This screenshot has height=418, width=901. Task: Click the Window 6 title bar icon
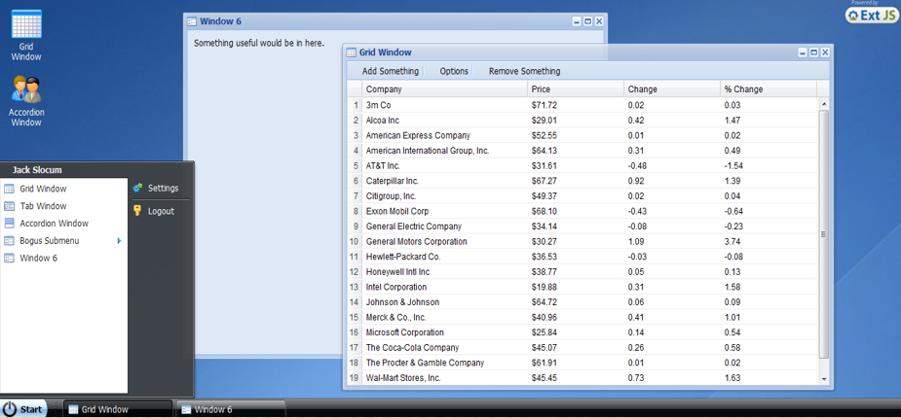click(192, 21)
